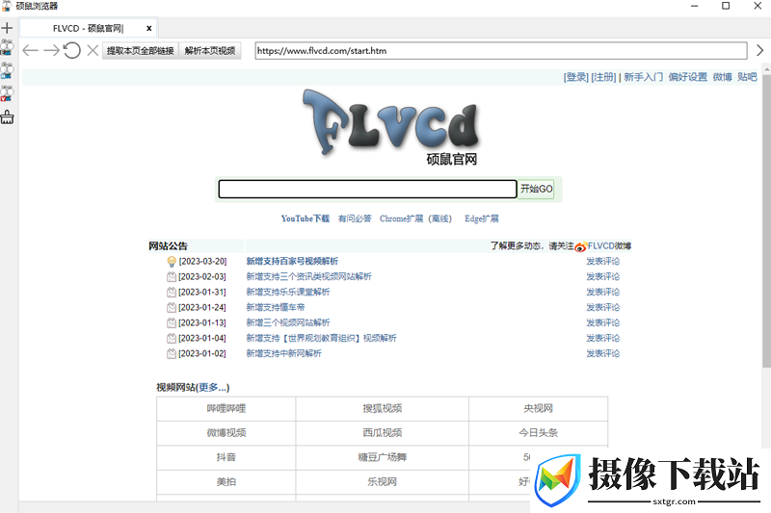Click the vertical page scrollbar

(766, 221)
